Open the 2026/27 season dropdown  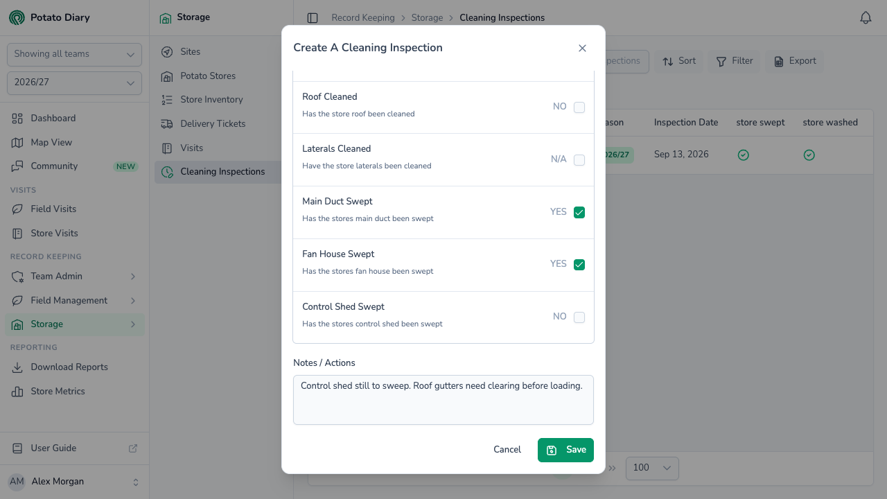(74, 83)
